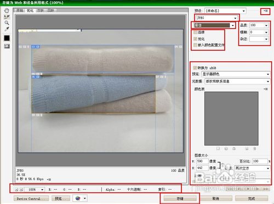Click the zoom in plus button

coord(21,190)
